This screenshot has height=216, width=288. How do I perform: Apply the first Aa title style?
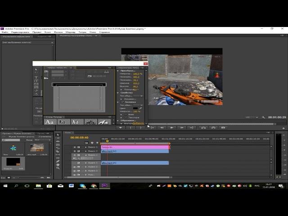[50, 122]
